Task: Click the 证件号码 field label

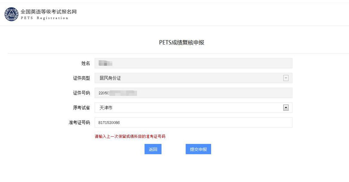Action: pyautogui.click(x=81, y=93)
